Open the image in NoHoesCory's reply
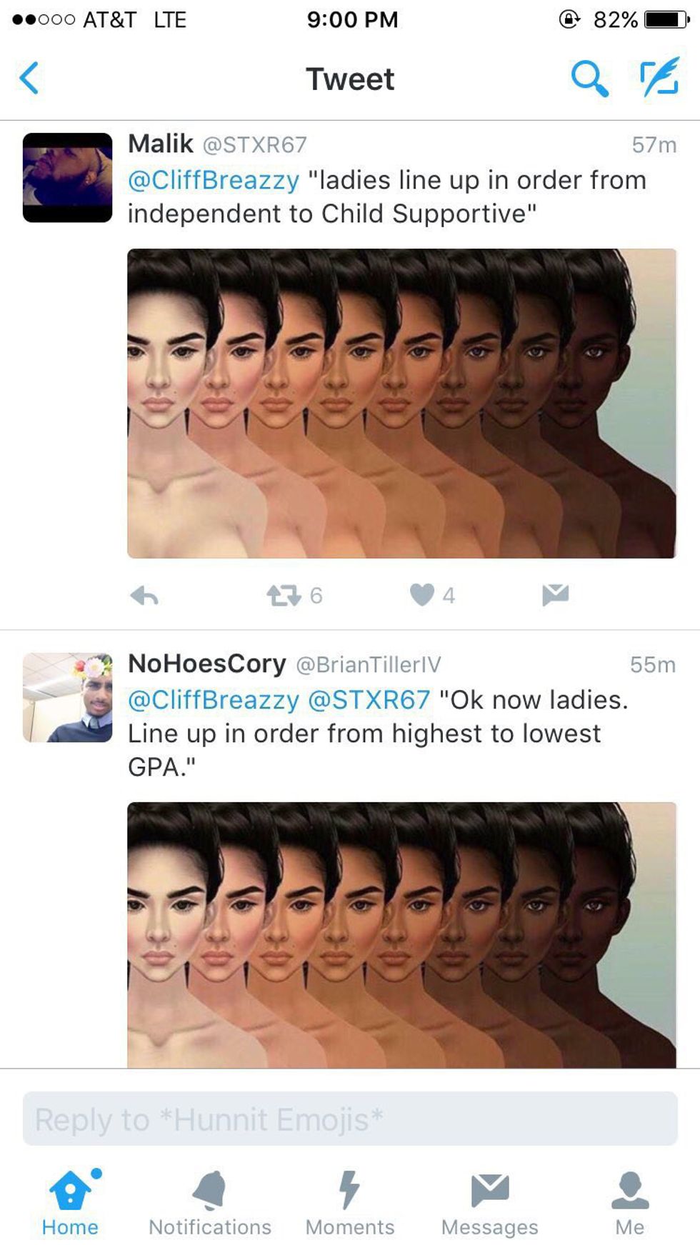Image resolution: width=700 pixels, height=1245 pixels. click(401, 935)
